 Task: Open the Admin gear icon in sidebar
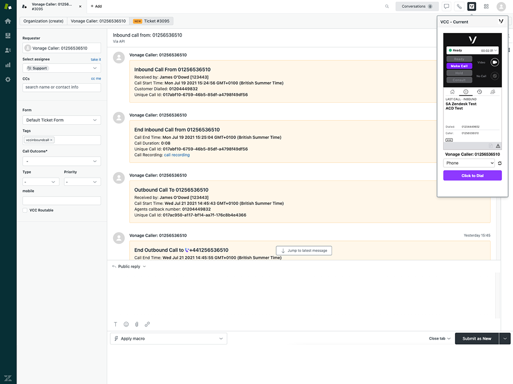(8, 79)
